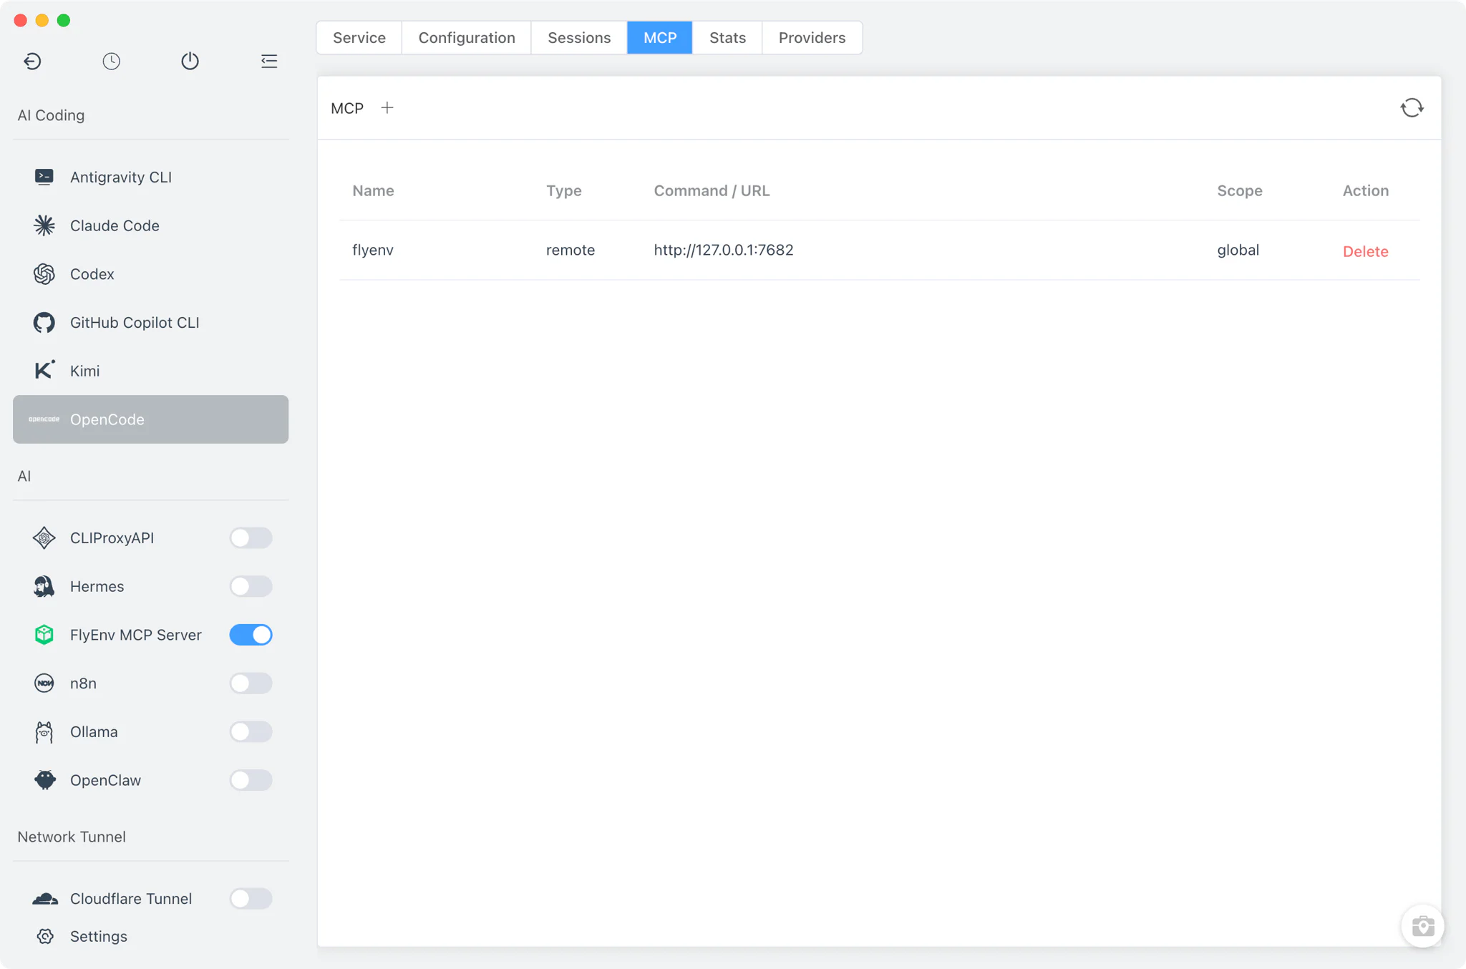Screen dimensions: 1466x969
Task: Click the OpenClaw creature icon
Action: tap(44, 780)
